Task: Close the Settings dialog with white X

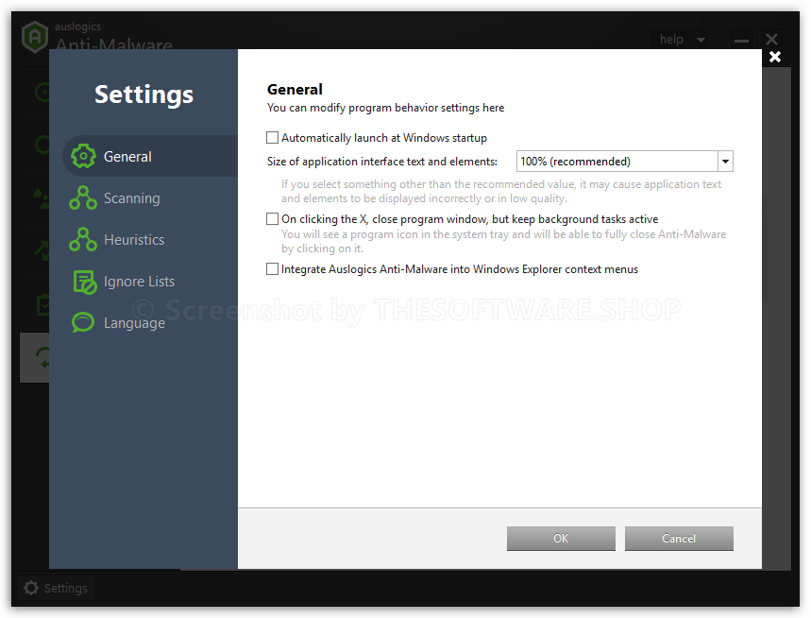Action: (x=775, y=57)
